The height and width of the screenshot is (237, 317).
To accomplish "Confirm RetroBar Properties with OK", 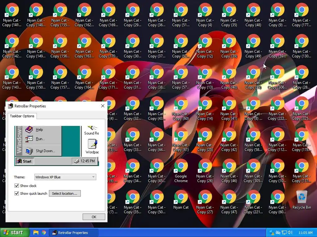I will tap(94, 217).
